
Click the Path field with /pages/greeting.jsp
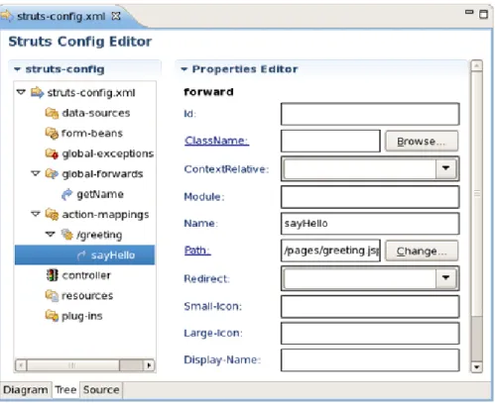coord(330,251)
